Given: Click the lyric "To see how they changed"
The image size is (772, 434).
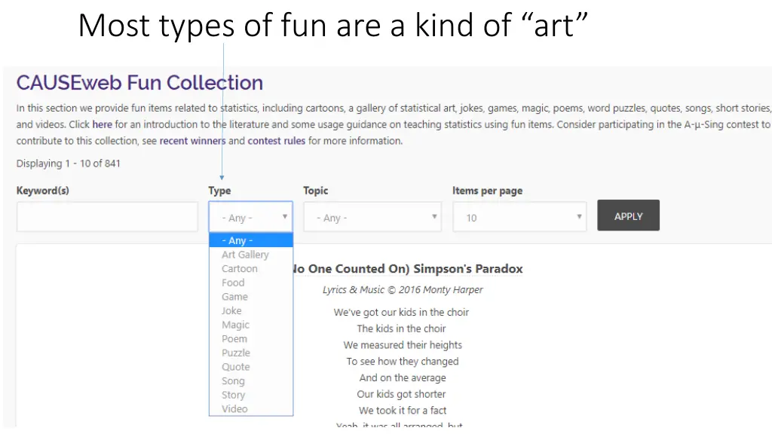Looking at the screenshot, I should pos(403,361).
